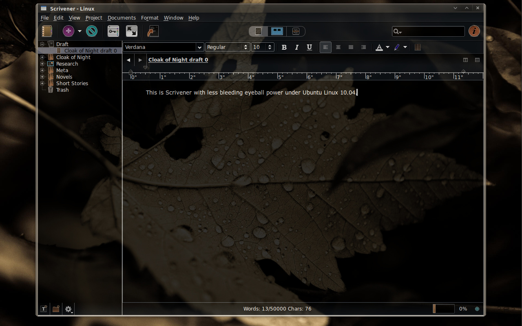Viewport: 522px width, 326px height.
Task: Click the target progress bar
Action: [x=444, y=309]
